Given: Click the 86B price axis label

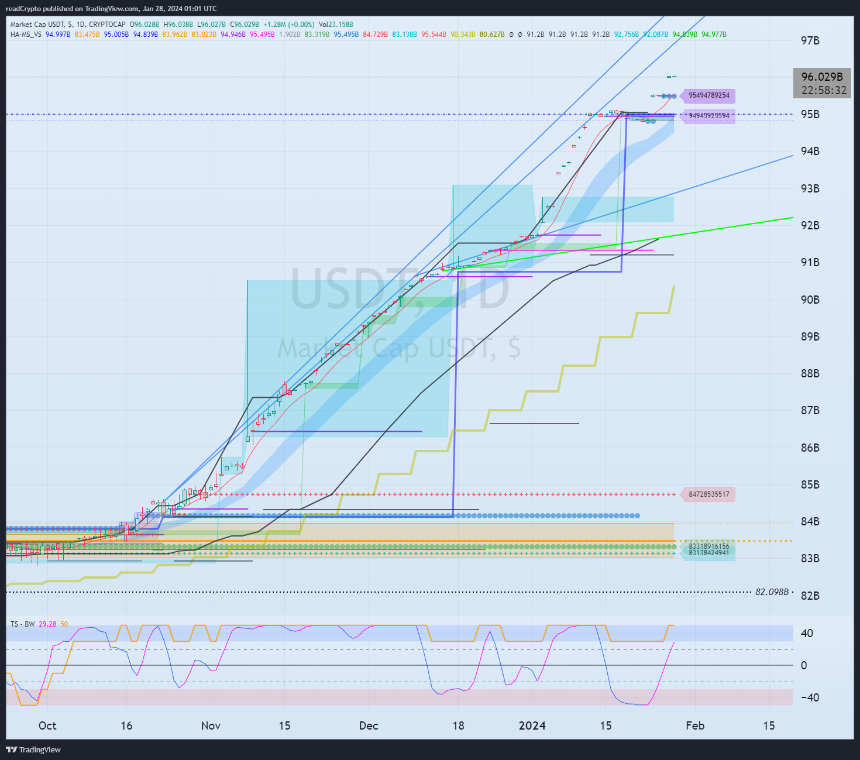Looking at the screenshot, I should coord(810,448).
